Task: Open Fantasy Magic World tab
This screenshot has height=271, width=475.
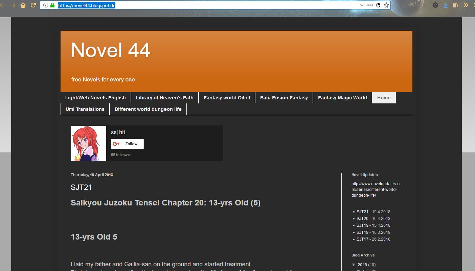Action: pos(342,98)
